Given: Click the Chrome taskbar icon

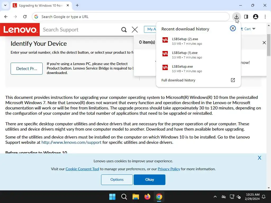Looking at the screenshot, I should click(159, 197).
